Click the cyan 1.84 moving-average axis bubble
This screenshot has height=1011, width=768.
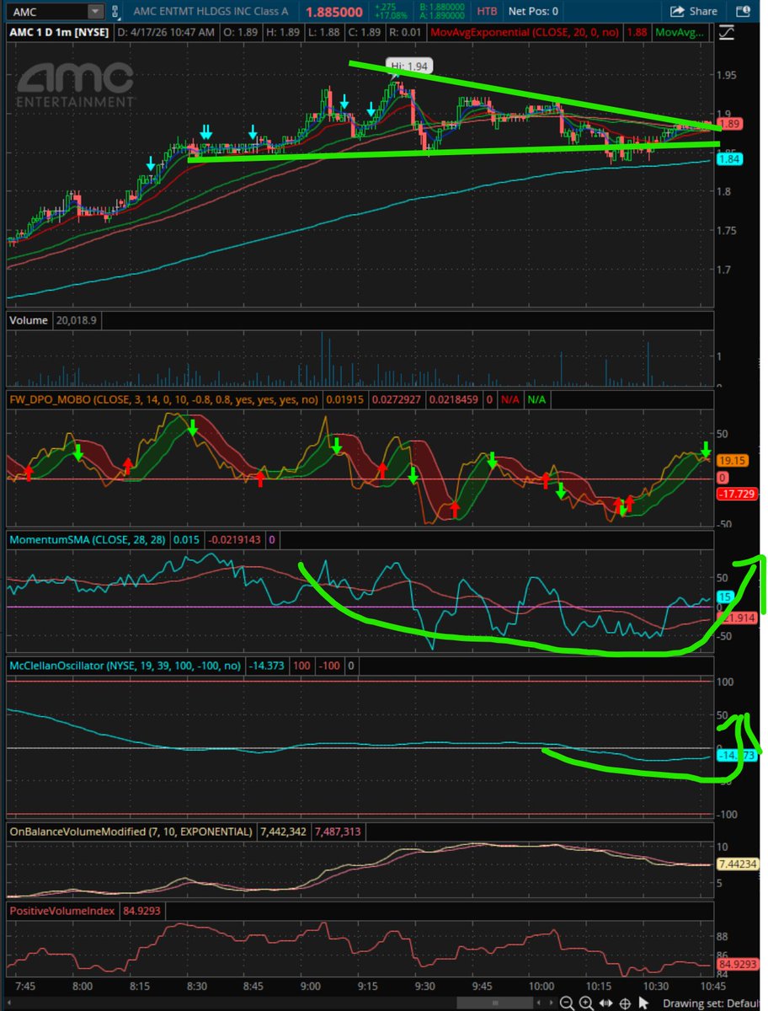[x=728, y=159]
